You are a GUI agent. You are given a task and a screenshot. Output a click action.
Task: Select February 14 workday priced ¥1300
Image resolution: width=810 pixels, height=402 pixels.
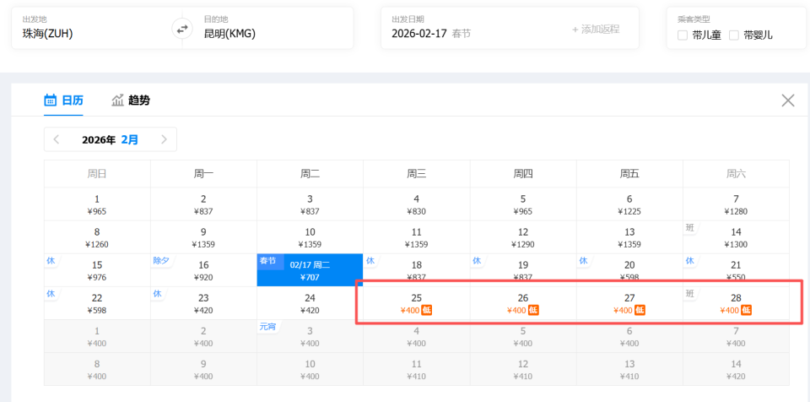tap(736, 237)
